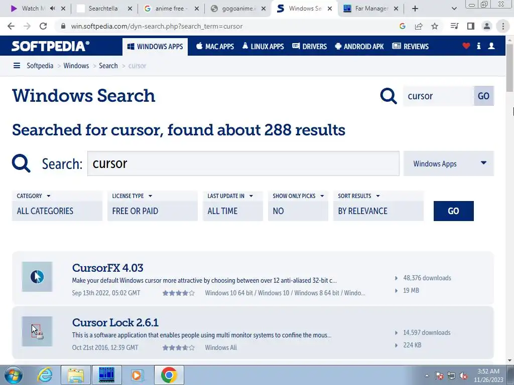Click the small GO button next to top search
The width and height of the screenshot is (514, 385).
(x=483, y=96)
